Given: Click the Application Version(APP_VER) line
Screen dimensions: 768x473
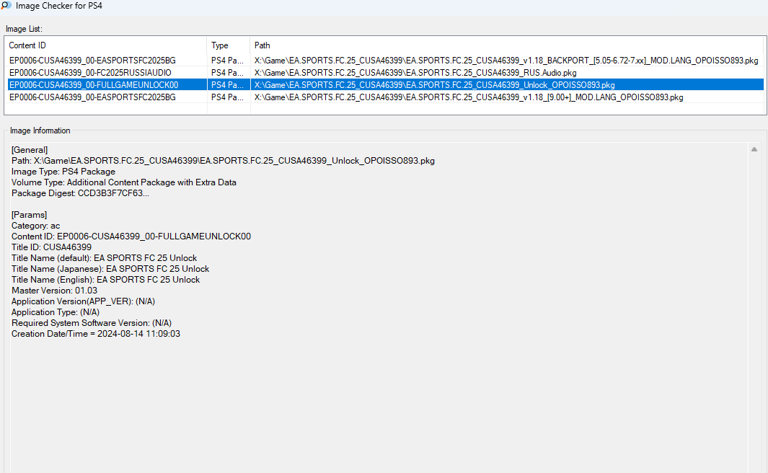Looking at the screenshot, I should coord(83,301).
